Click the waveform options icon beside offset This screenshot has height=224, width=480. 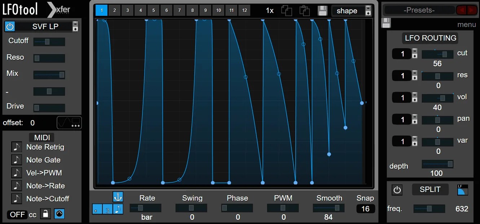click(x=69, y=123)
